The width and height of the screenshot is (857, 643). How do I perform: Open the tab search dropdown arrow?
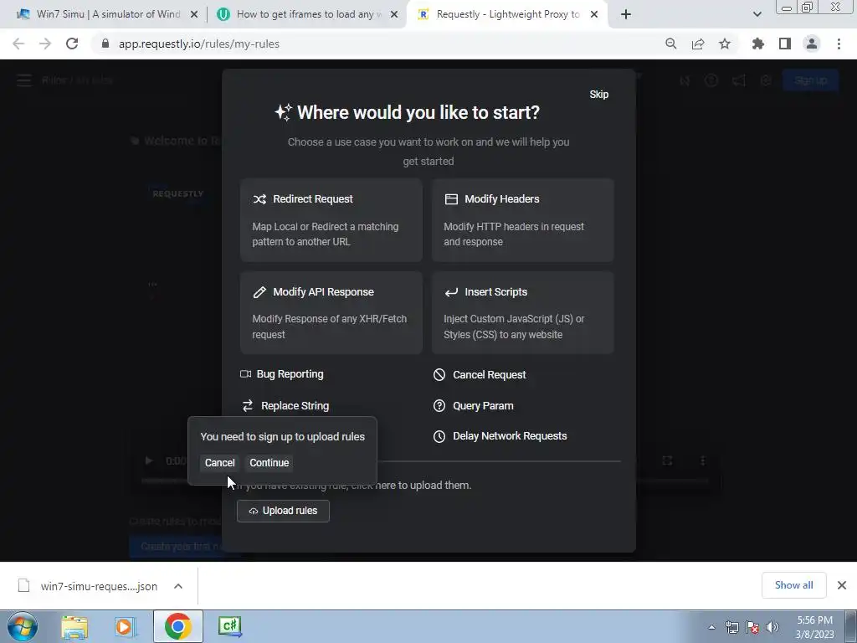[x=757, y=15]
